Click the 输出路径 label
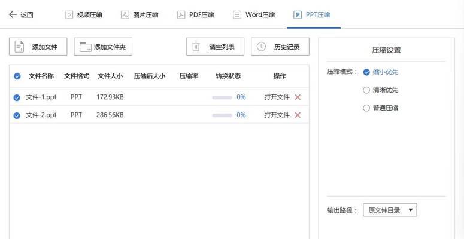464x239 pixels. click(342, 210)
